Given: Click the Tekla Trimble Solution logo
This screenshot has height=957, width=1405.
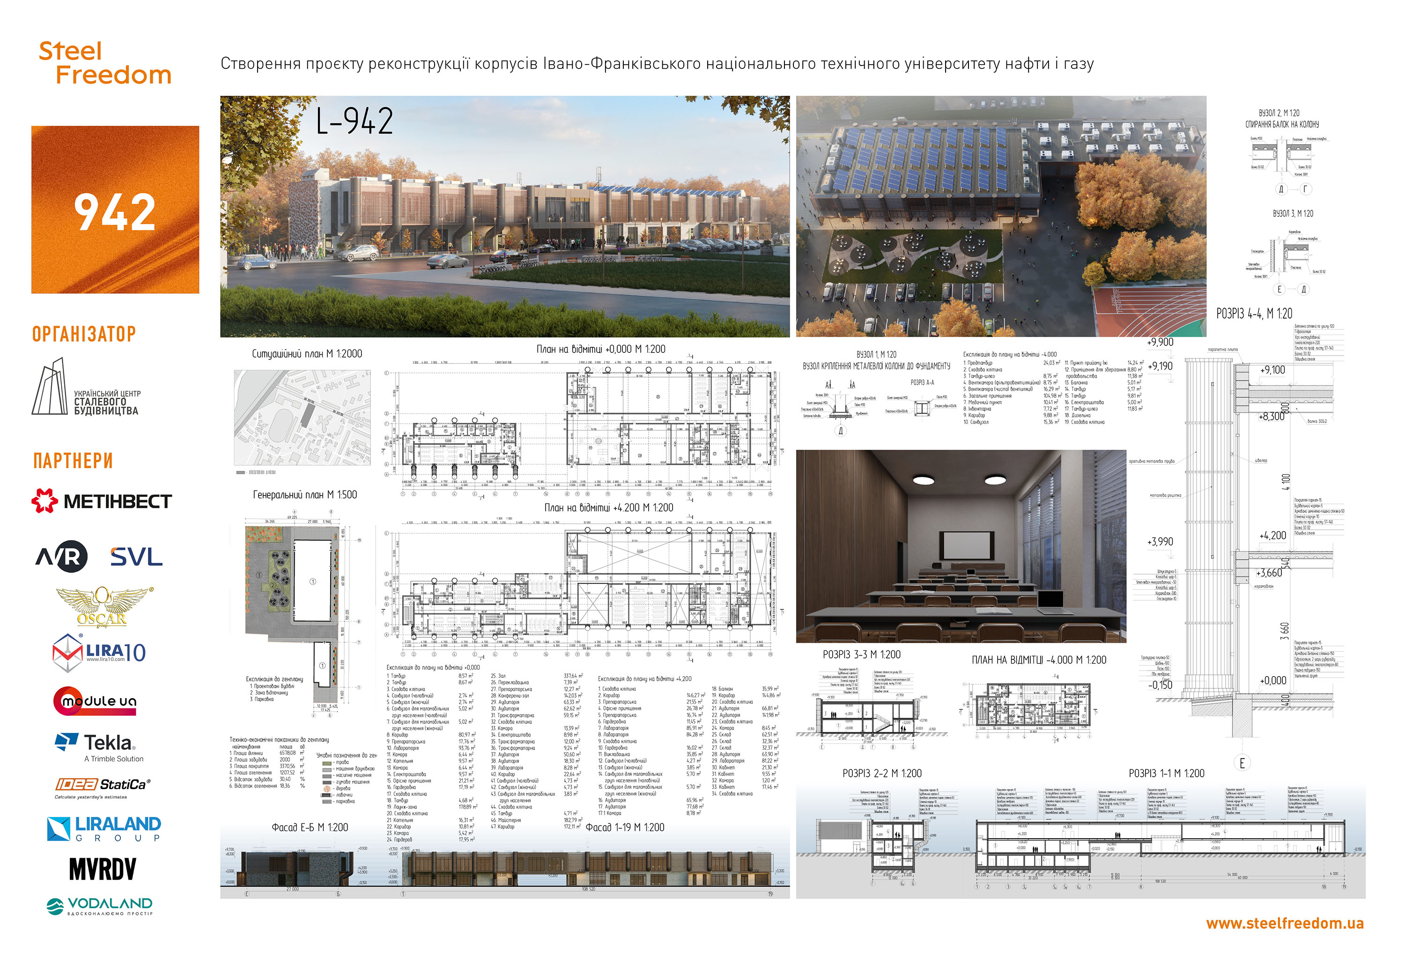Looking at the screenshot, I should [99, 747].
